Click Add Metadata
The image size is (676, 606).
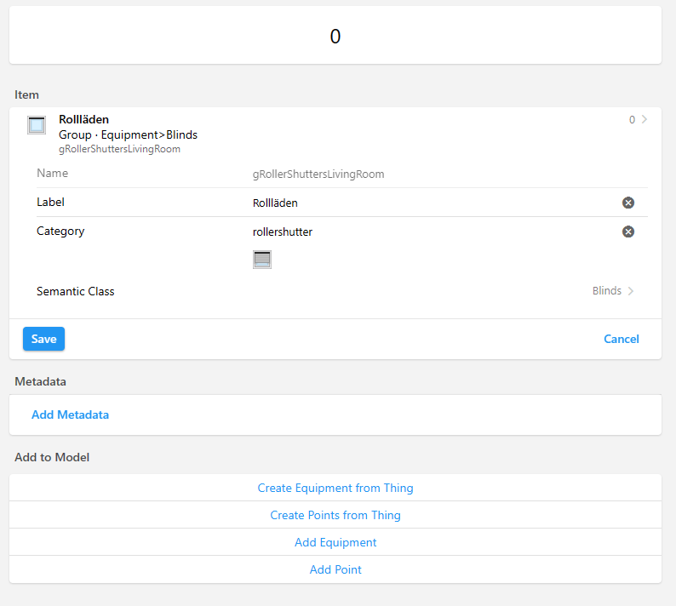pos(70,415)
